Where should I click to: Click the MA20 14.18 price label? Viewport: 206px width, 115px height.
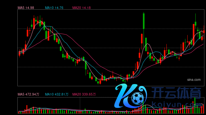click(81, 8)
